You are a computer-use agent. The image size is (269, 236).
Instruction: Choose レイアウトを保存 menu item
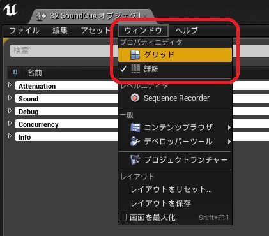click(160, 203)
